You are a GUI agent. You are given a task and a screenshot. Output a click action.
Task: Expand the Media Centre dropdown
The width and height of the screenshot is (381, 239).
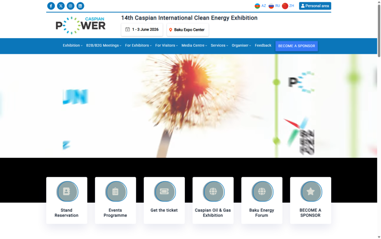[193, 45]
